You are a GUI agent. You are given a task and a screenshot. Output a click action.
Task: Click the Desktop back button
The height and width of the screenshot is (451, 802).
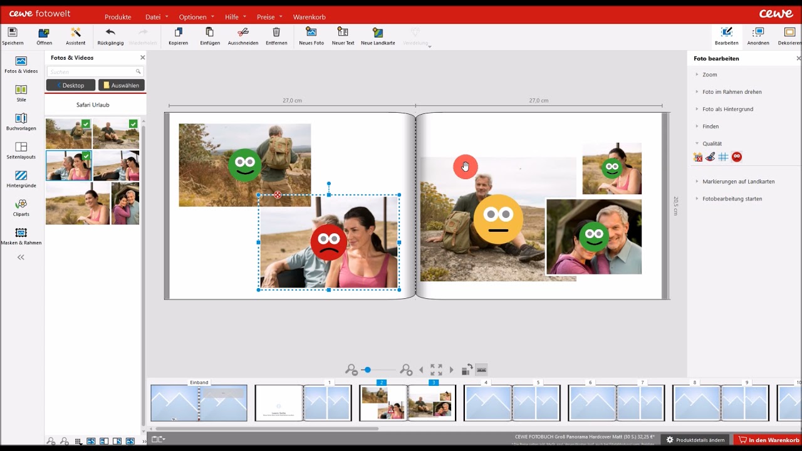[71, 85]
